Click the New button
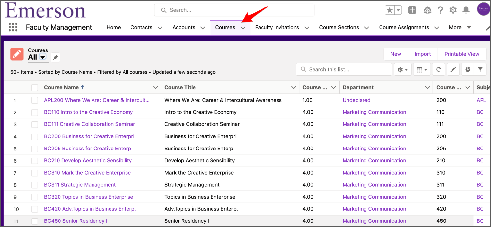The width and height of the screenshot is (491, 227). [396, 54]
